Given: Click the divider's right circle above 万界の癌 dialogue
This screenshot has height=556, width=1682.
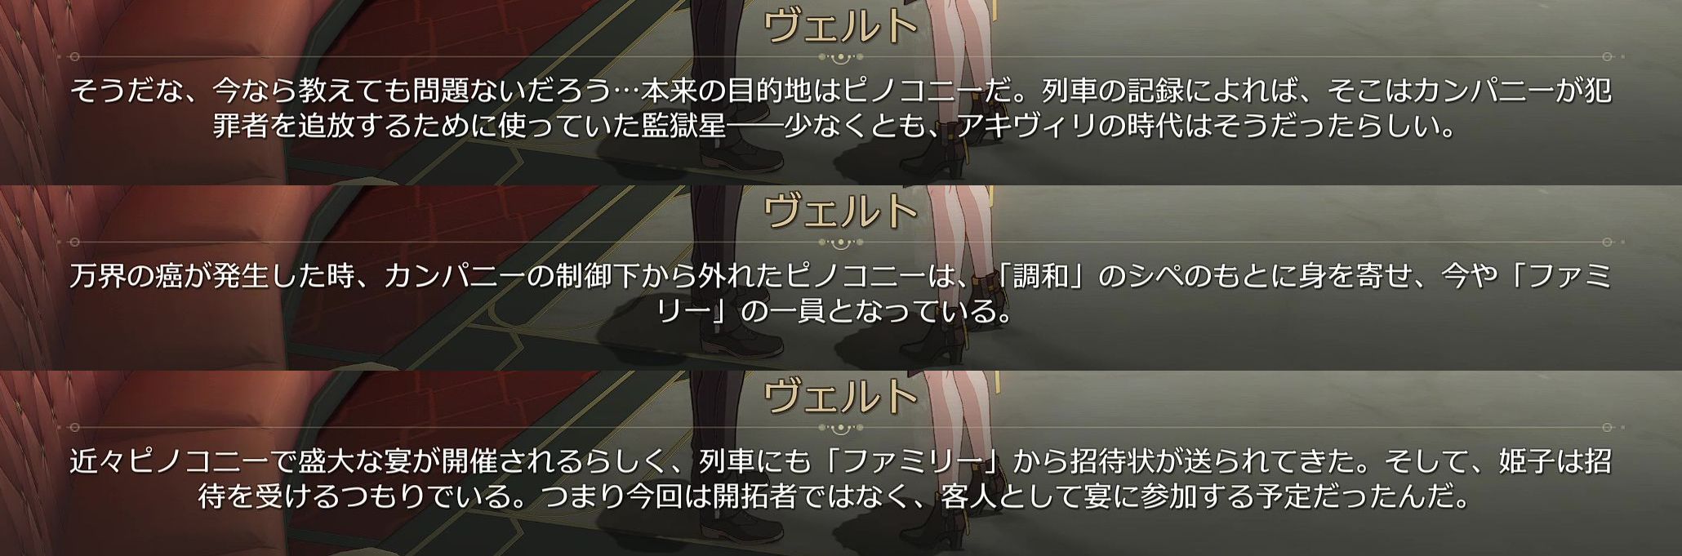Looking at the screenshot, I should pyautogui.click(x=1607, y=242).
